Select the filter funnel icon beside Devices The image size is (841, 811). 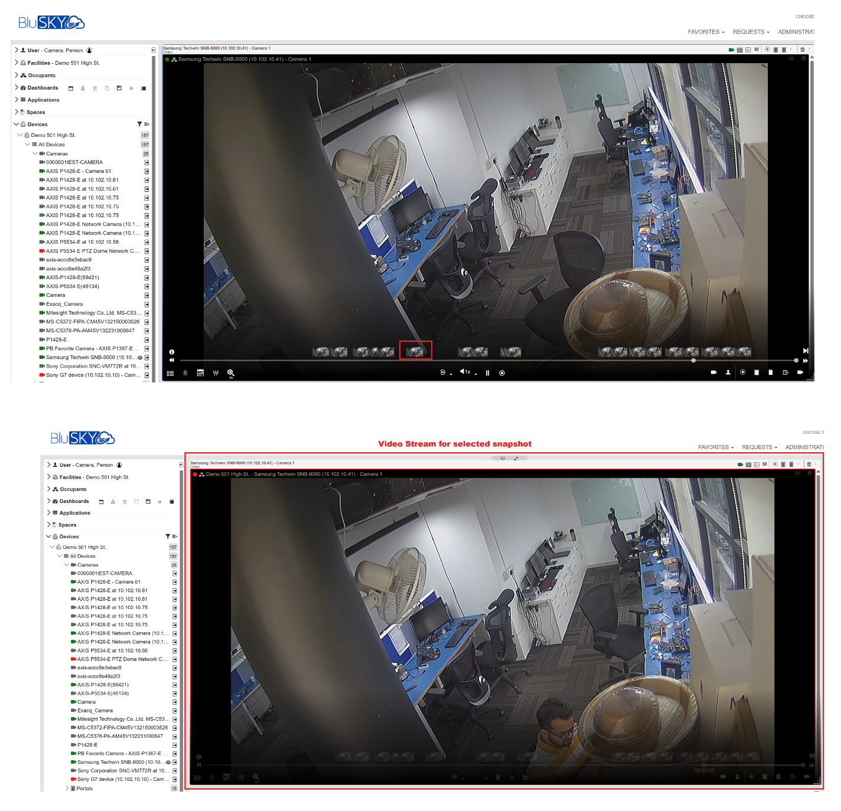point(139,124)
